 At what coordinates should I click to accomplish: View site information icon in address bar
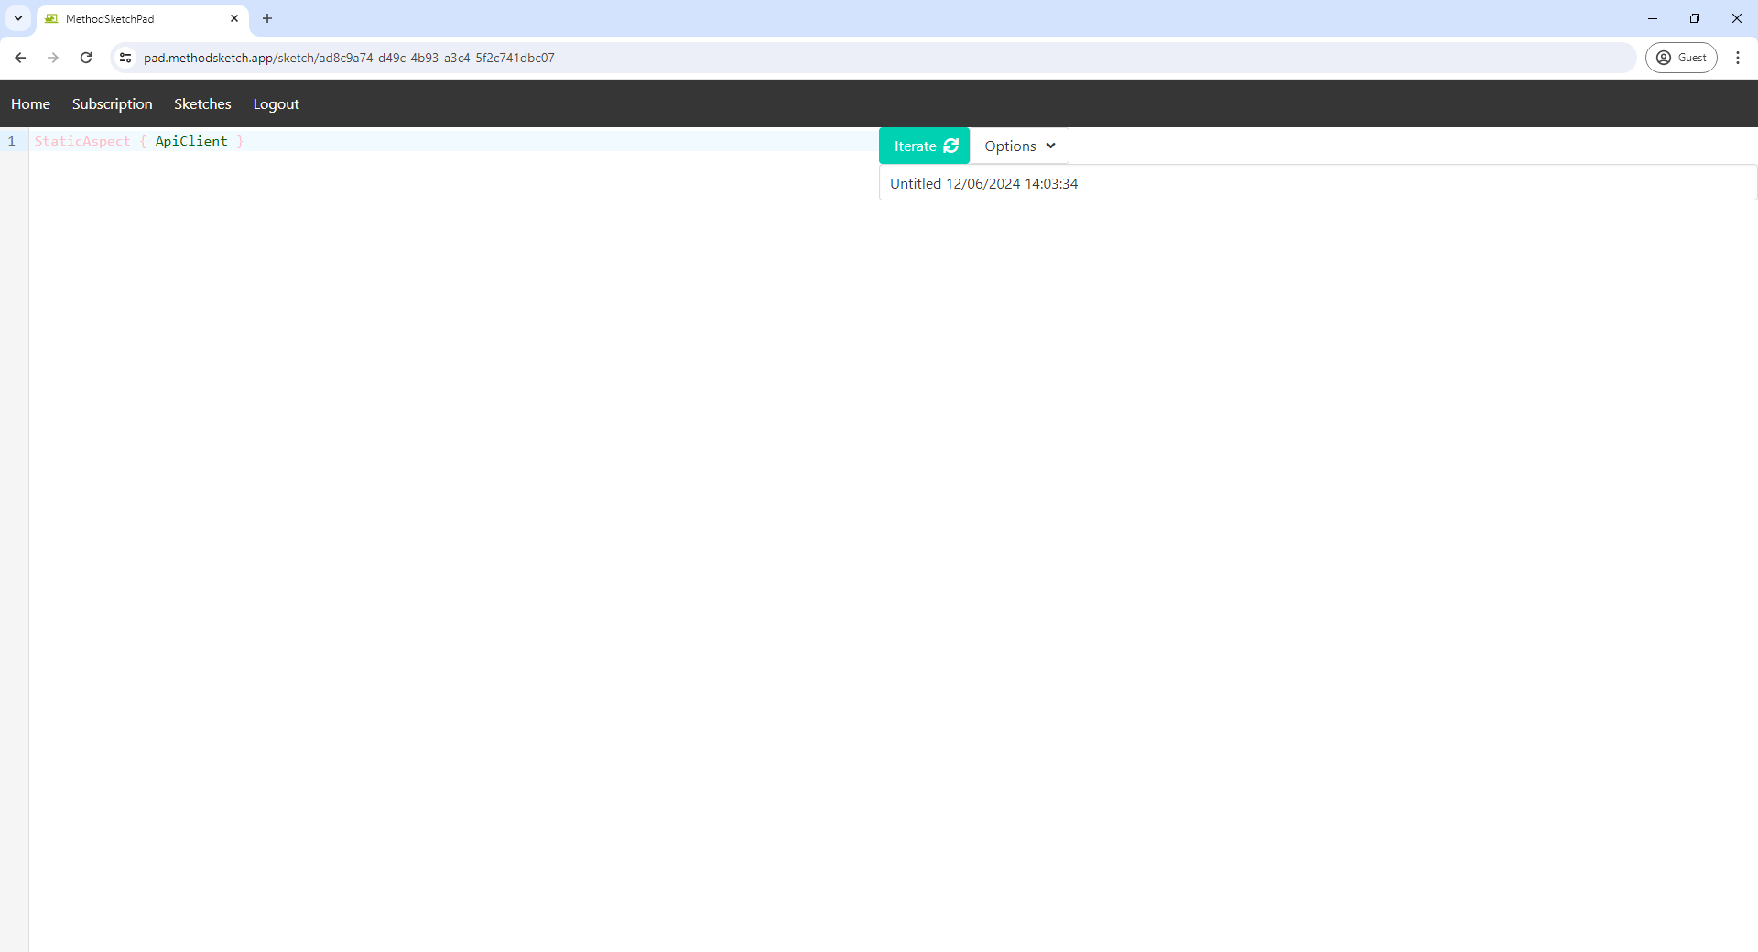125,58
